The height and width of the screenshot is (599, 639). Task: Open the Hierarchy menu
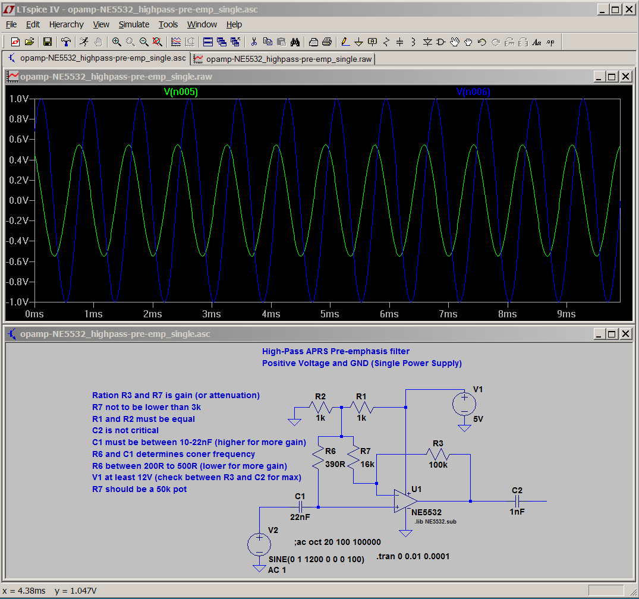click(67, 24)
